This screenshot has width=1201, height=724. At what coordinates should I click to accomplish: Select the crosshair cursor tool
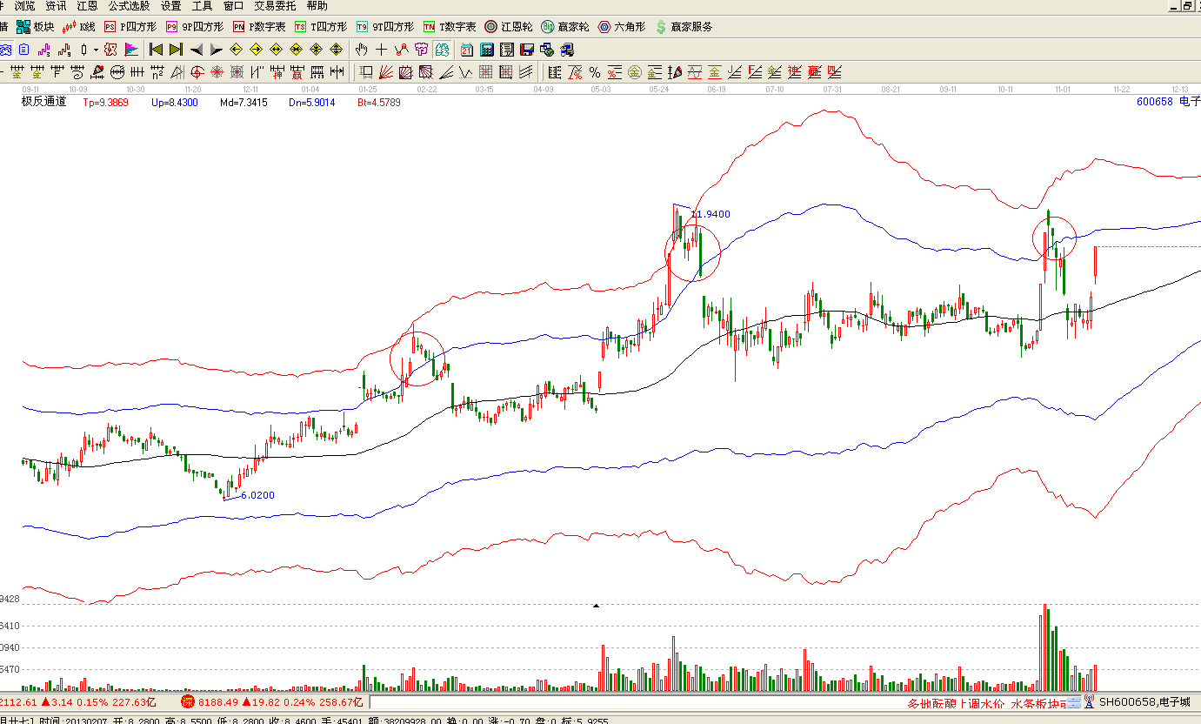click(381, 49)
